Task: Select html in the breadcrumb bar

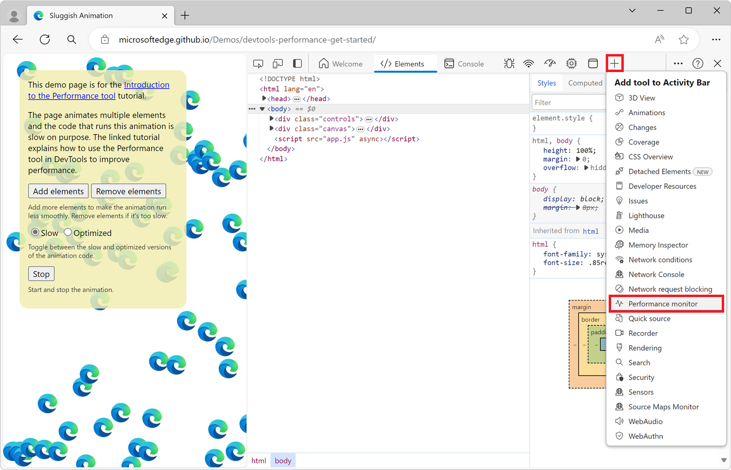Action: click(259, 461)
